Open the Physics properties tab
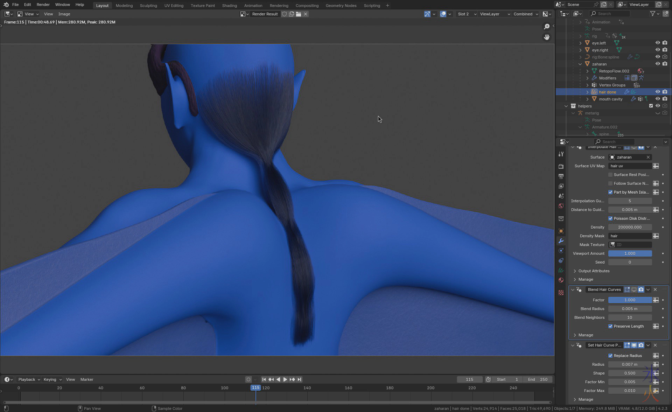Image resolution: width=672 pixels, height=412 pixels. pos(561,251)
